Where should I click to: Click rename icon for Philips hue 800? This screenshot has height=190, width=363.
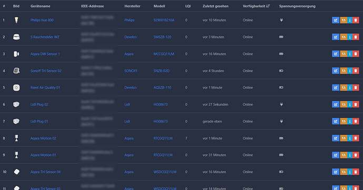coord(336,20)
